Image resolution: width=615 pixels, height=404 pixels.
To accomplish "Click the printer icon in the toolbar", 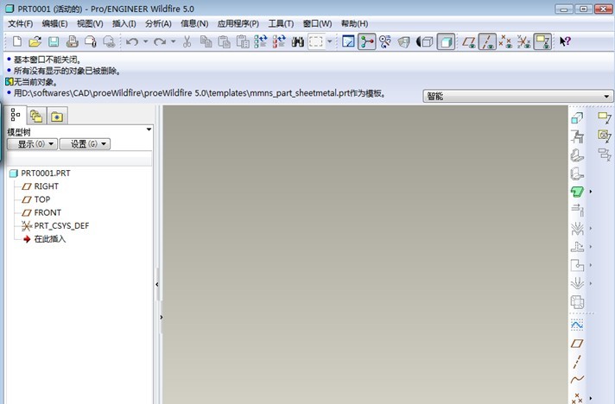I will pyautogui.click(x=73, y=41).
